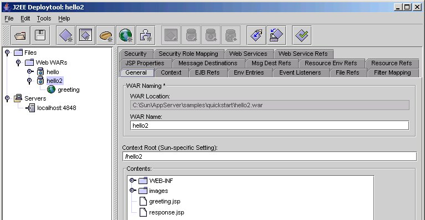Select localhost:4848 server in tree

click(57, 108)
